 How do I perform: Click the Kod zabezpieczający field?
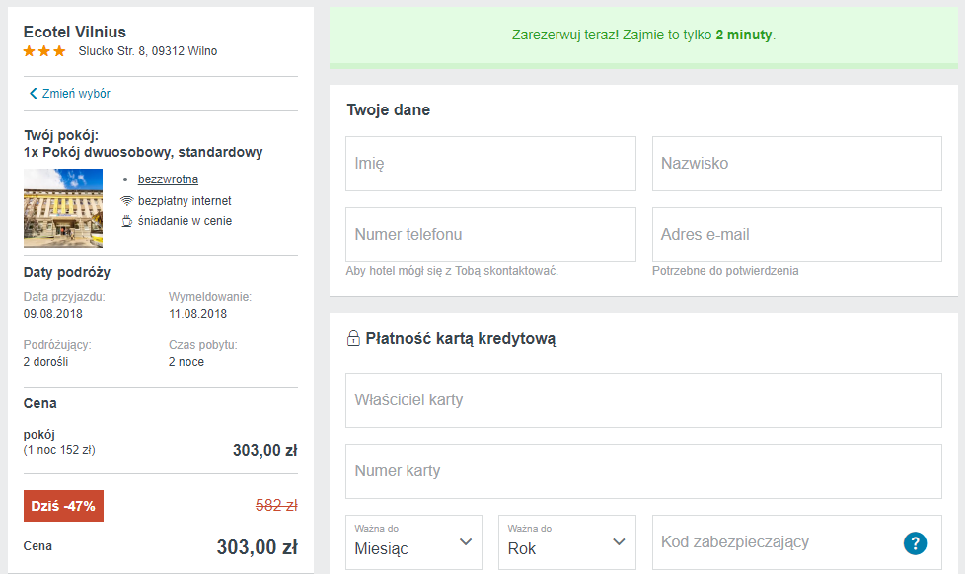coord(775,542)
